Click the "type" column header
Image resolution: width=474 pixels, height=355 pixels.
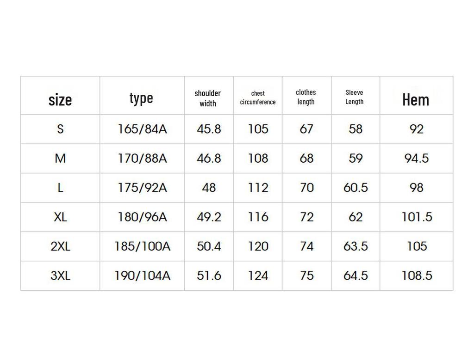point(141,98)
